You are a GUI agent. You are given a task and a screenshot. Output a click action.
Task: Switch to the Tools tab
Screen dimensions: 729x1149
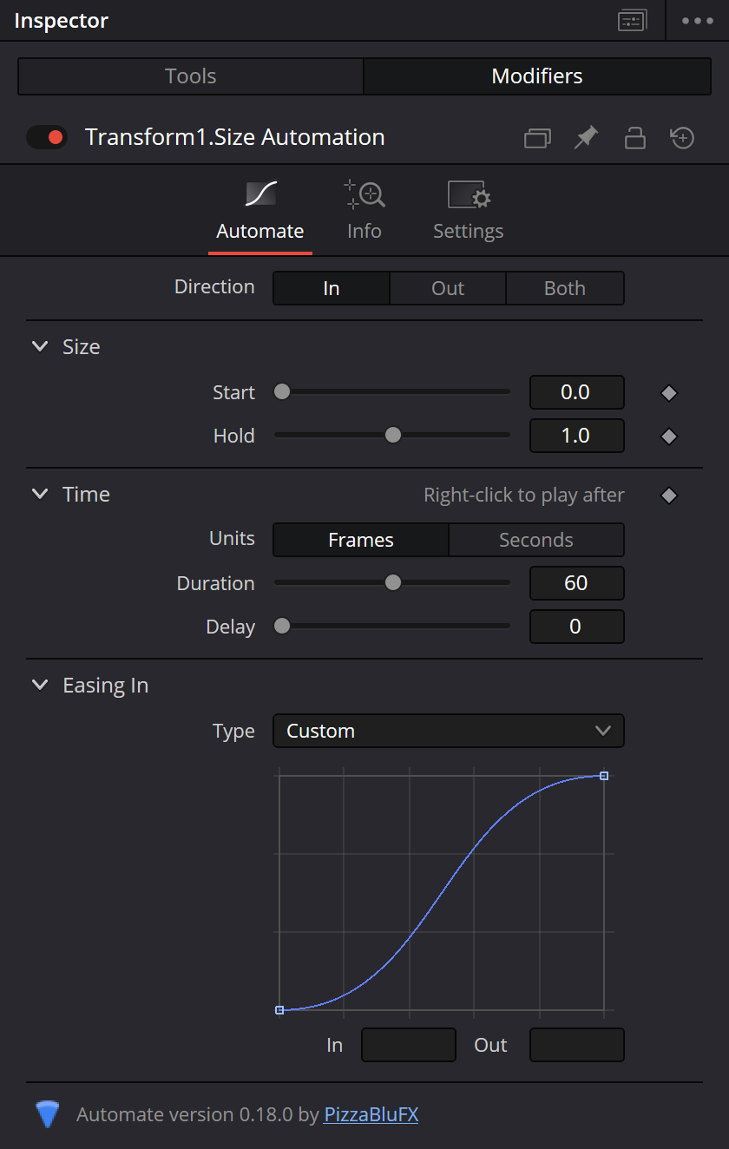tap(191, 76)
